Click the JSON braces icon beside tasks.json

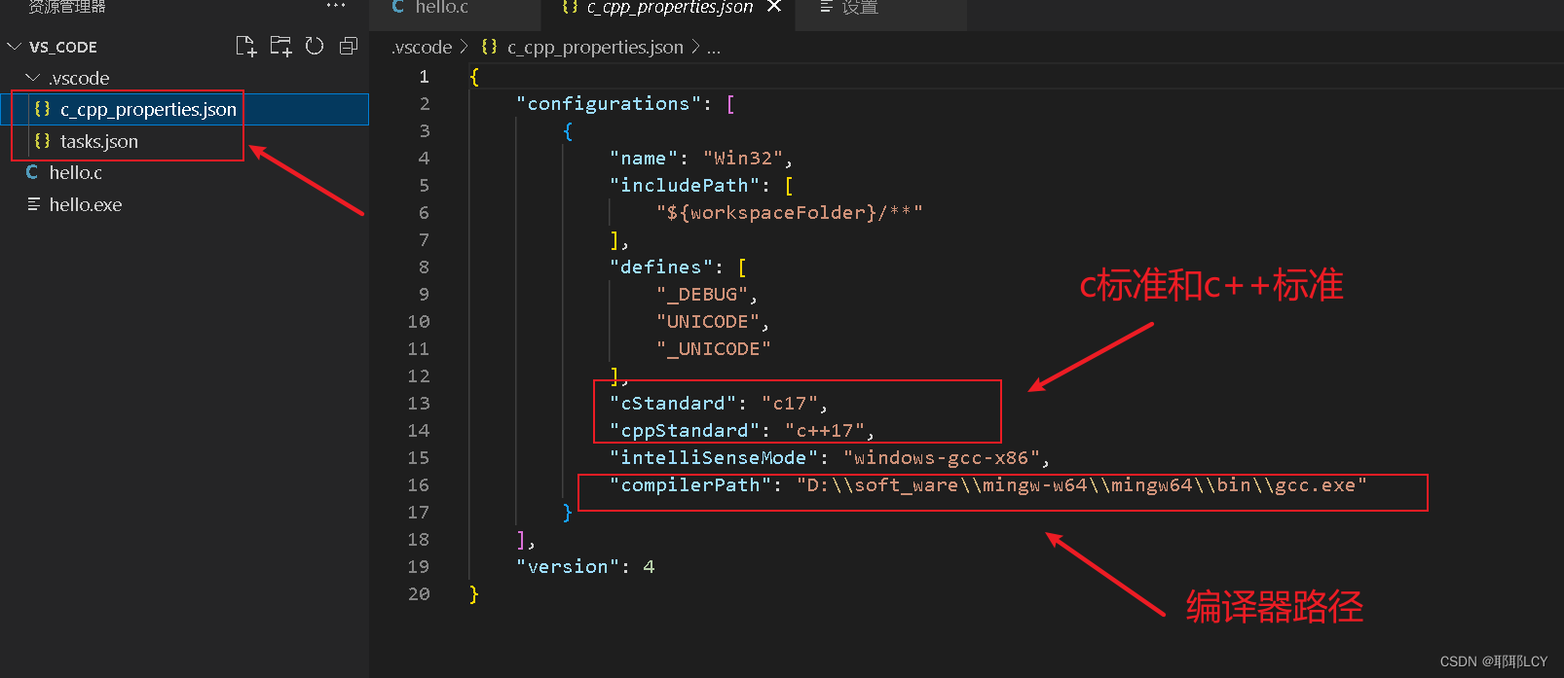[42, 141]
